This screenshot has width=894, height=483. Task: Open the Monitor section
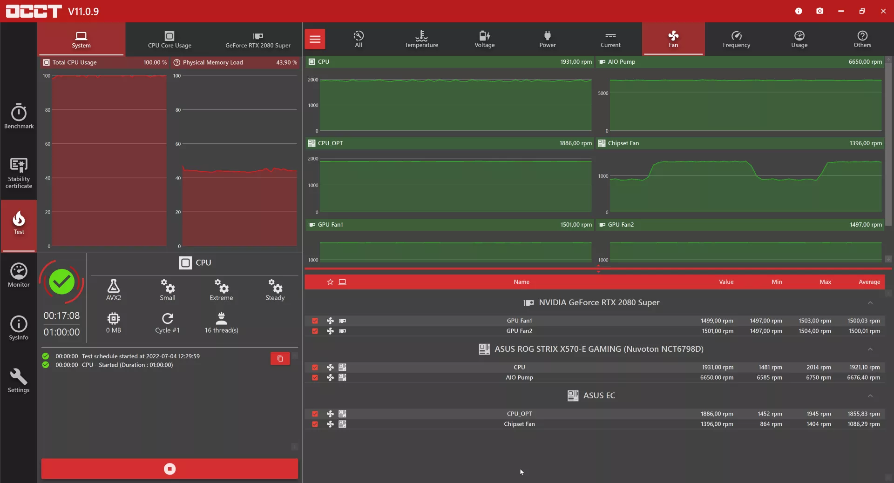pos(19,275)
